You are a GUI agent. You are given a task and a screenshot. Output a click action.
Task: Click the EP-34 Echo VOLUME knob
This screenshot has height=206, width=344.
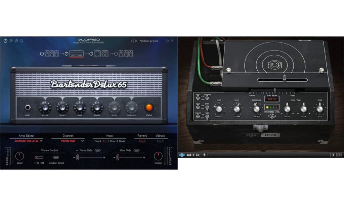[x=237, y=109]
